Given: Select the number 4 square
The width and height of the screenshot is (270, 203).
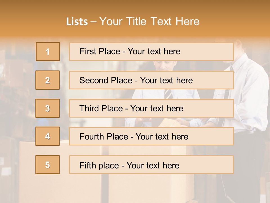Looking at the screenshot, I should (48, 136).
